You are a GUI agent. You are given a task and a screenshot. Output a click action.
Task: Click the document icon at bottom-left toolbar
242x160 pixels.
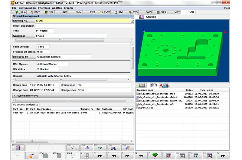pos(18,148)
